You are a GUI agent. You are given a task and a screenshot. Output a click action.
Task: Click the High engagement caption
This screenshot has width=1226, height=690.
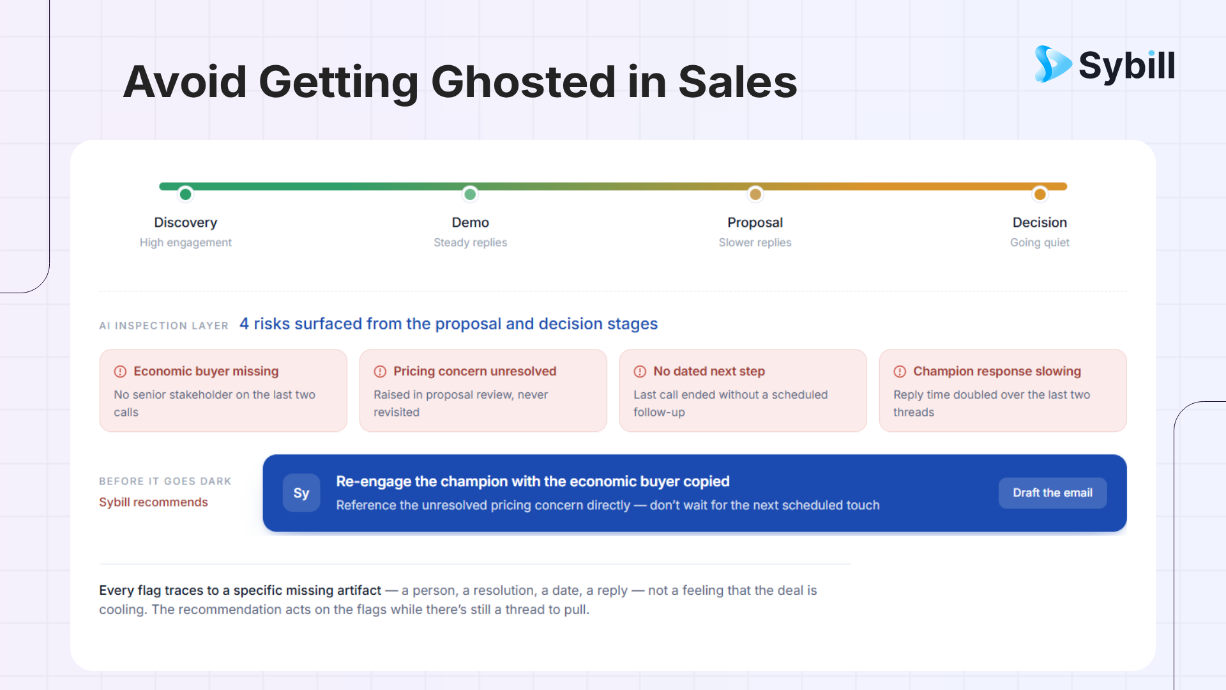pyautogui.click(x=185, y=243)
